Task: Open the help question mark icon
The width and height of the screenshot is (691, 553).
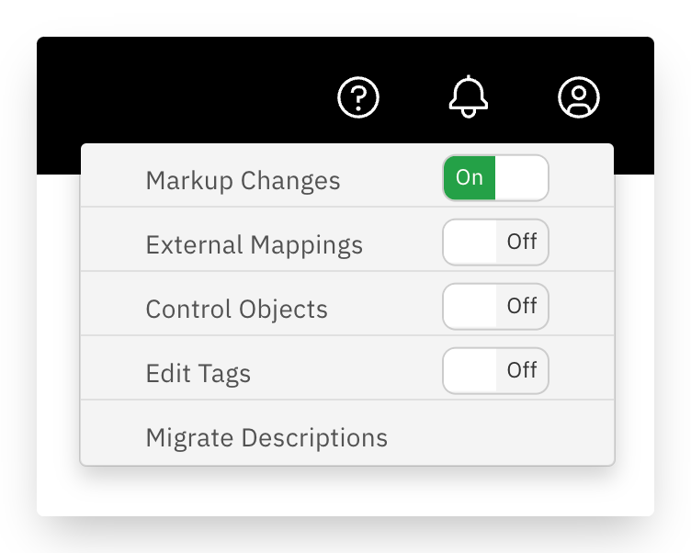Action: [358, 97]
